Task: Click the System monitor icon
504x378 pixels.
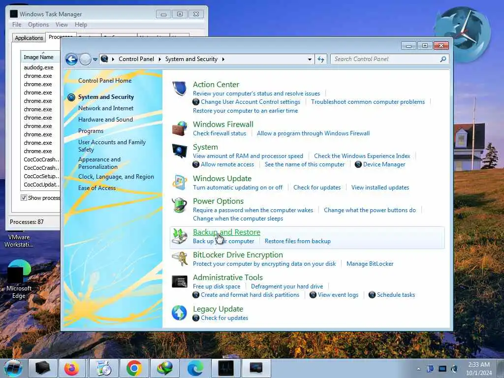Action: [x=179, y=151]
